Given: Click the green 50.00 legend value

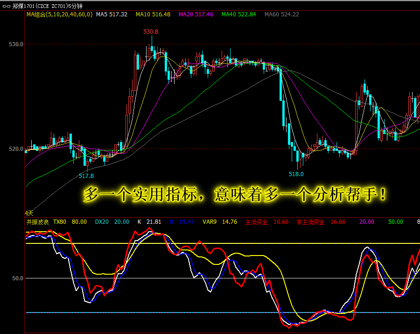Looking at the screenshot, I should tap(396, 222).
